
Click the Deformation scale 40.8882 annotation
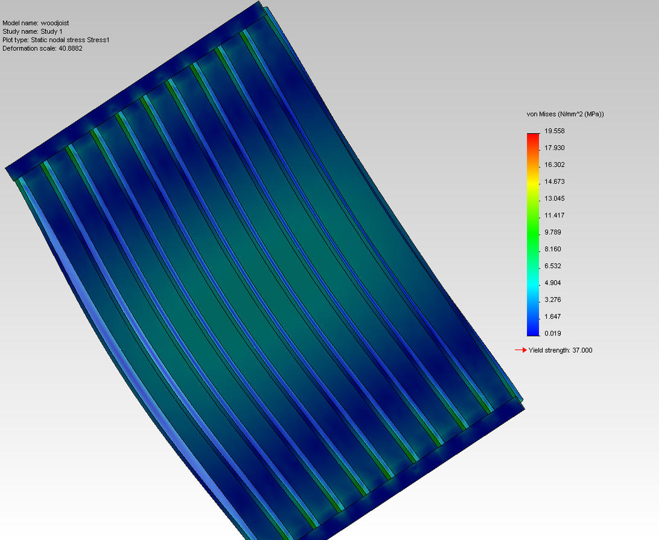(x=42, y=48)
